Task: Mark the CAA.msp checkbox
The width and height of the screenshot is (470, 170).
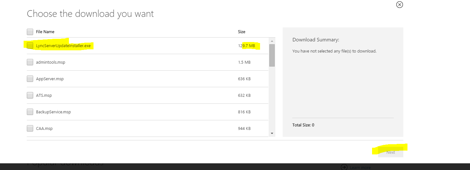Action: click(x=30, y=128)
